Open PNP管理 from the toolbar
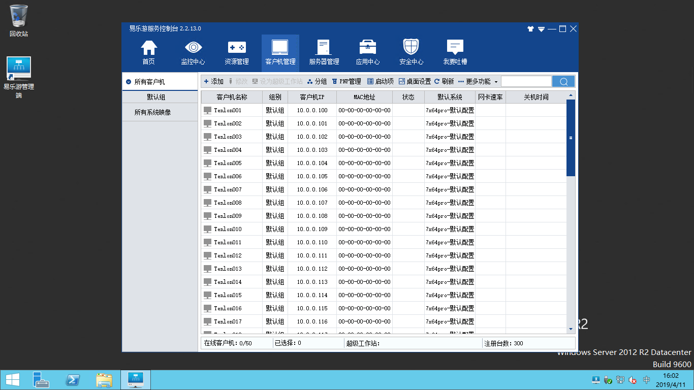This screenshot has height=390, width=694. click(346, 81)
